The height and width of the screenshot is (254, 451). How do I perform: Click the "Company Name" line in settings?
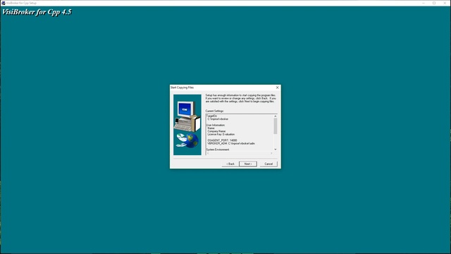click(x=216, y=131)
